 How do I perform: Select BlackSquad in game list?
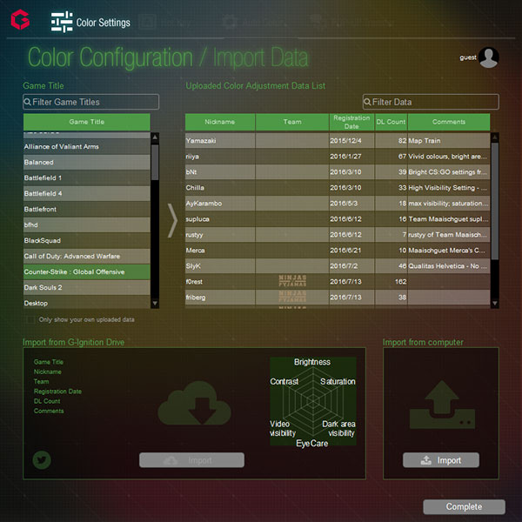(87, 240)
